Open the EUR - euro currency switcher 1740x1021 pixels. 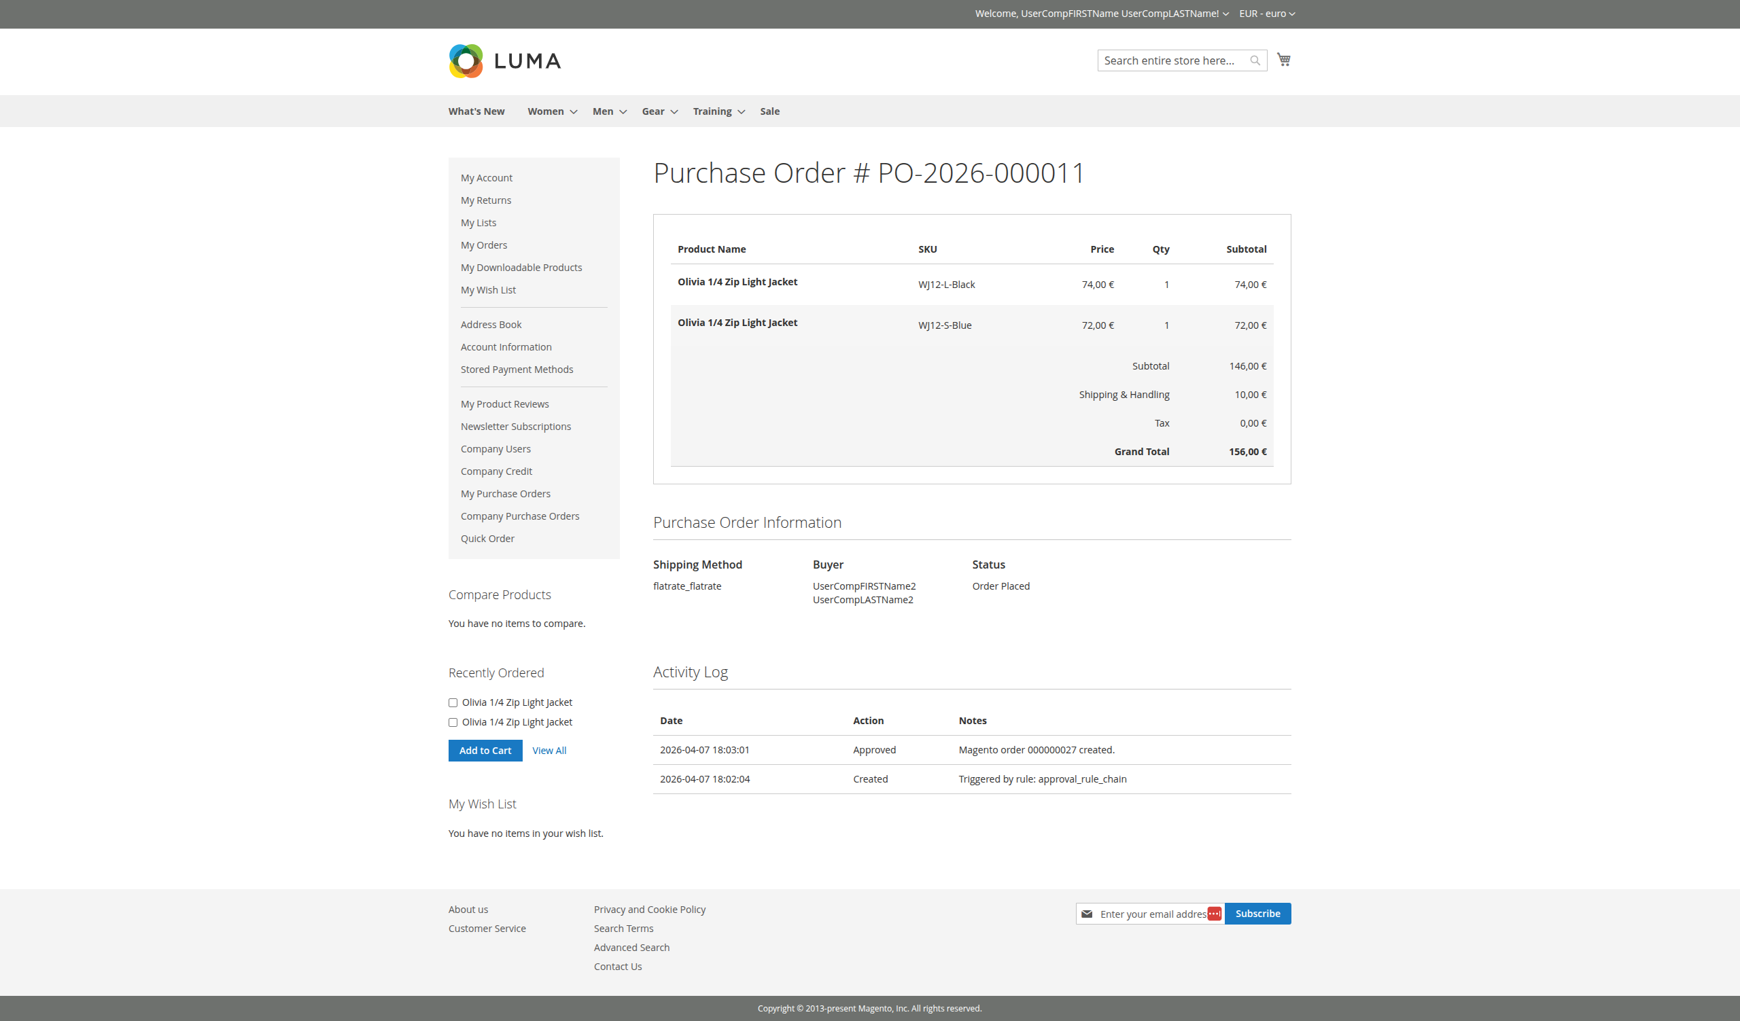1266,13
